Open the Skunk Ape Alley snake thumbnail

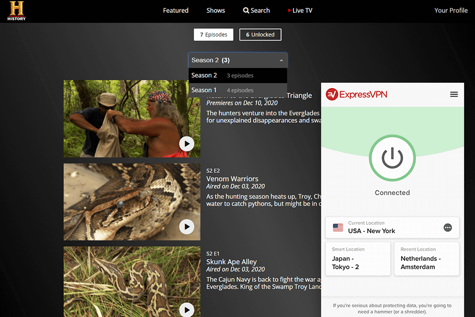(x=132, y=282)
